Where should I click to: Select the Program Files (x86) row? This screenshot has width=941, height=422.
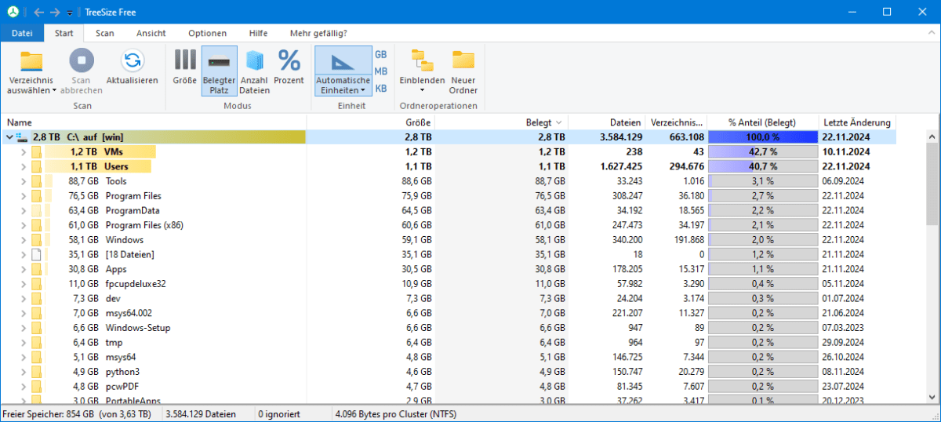[x=448, y=225]
